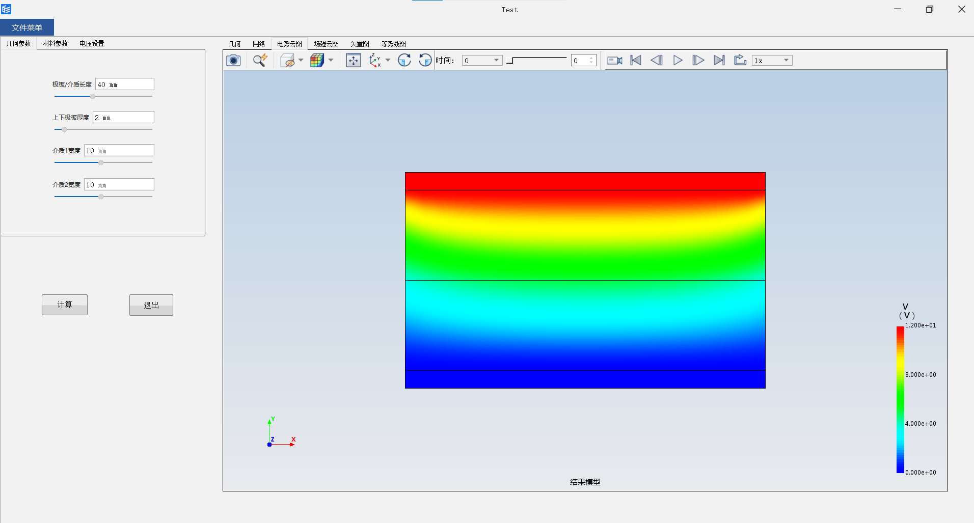Expand the colored cube render mode dropdown arrow
The width and height of the screenshot is (974, 523).
click(331, 61)
